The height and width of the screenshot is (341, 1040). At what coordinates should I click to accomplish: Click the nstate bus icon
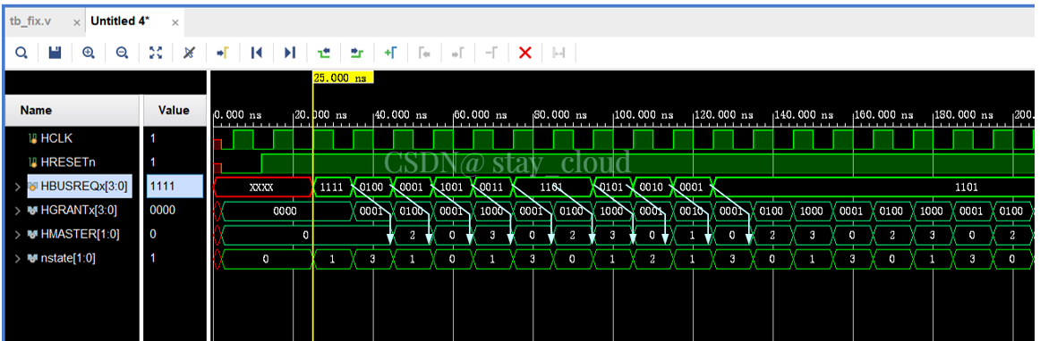coord(32,259)
